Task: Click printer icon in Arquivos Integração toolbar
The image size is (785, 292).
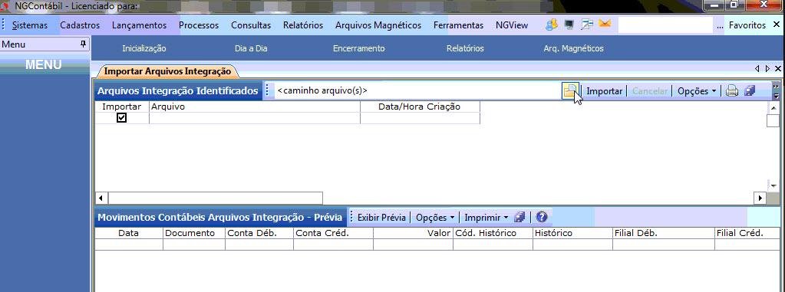Action: tap(732, 91)
